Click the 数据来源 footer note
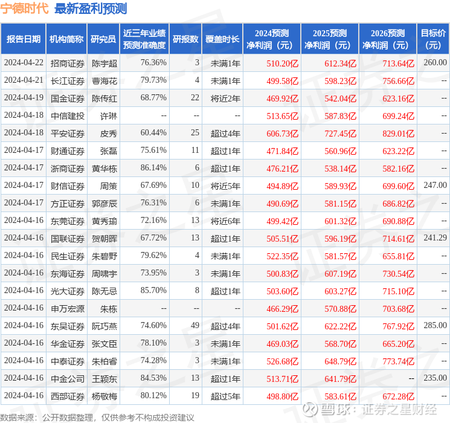Image resolution: width=450 pixels, height=423 pixels. 97,418
